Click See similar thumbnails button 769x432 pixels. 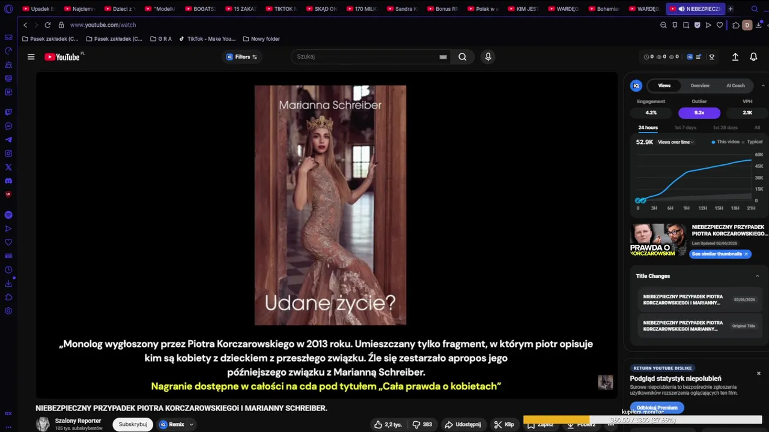pos(720,254)
